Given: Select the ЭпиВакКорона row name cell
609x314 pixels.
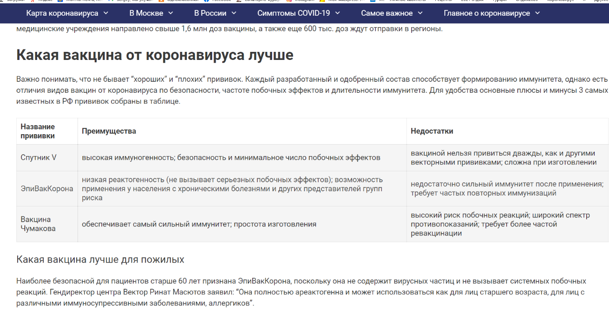Looking at the screenshot, I should click(x=47, y=188).
